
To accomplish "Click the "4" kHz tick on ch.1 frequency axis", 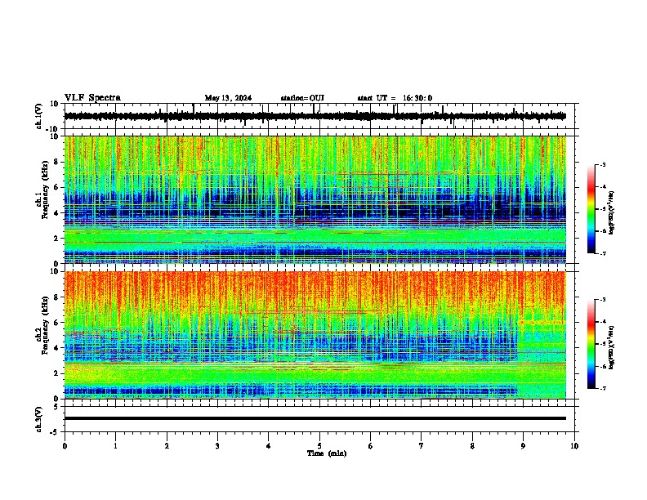I will pyautogui.click(x=57, y=213).
